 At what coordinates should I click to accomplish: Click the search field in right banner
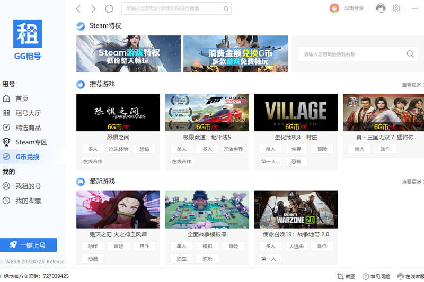[350, 54]
